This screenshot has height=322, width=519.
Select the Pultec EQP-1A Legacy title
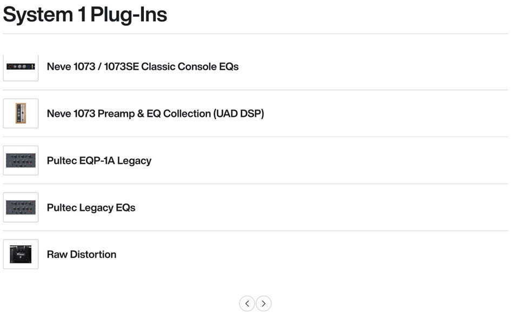[99, 161]
